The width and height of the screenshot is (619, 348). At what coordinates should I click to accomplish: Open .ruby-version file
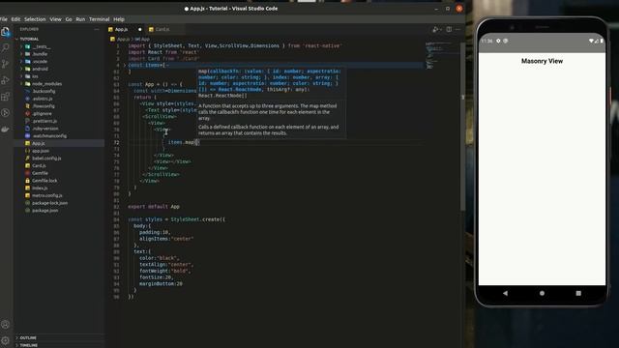(x=45, y=129)
